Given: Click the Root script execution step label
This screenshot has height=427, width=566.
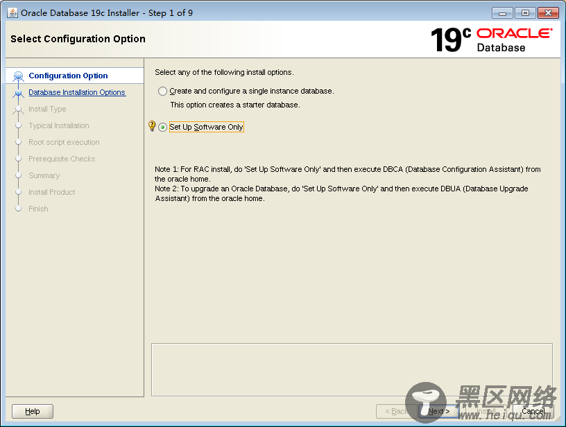Looking at the screenshot, I should 64,142.
